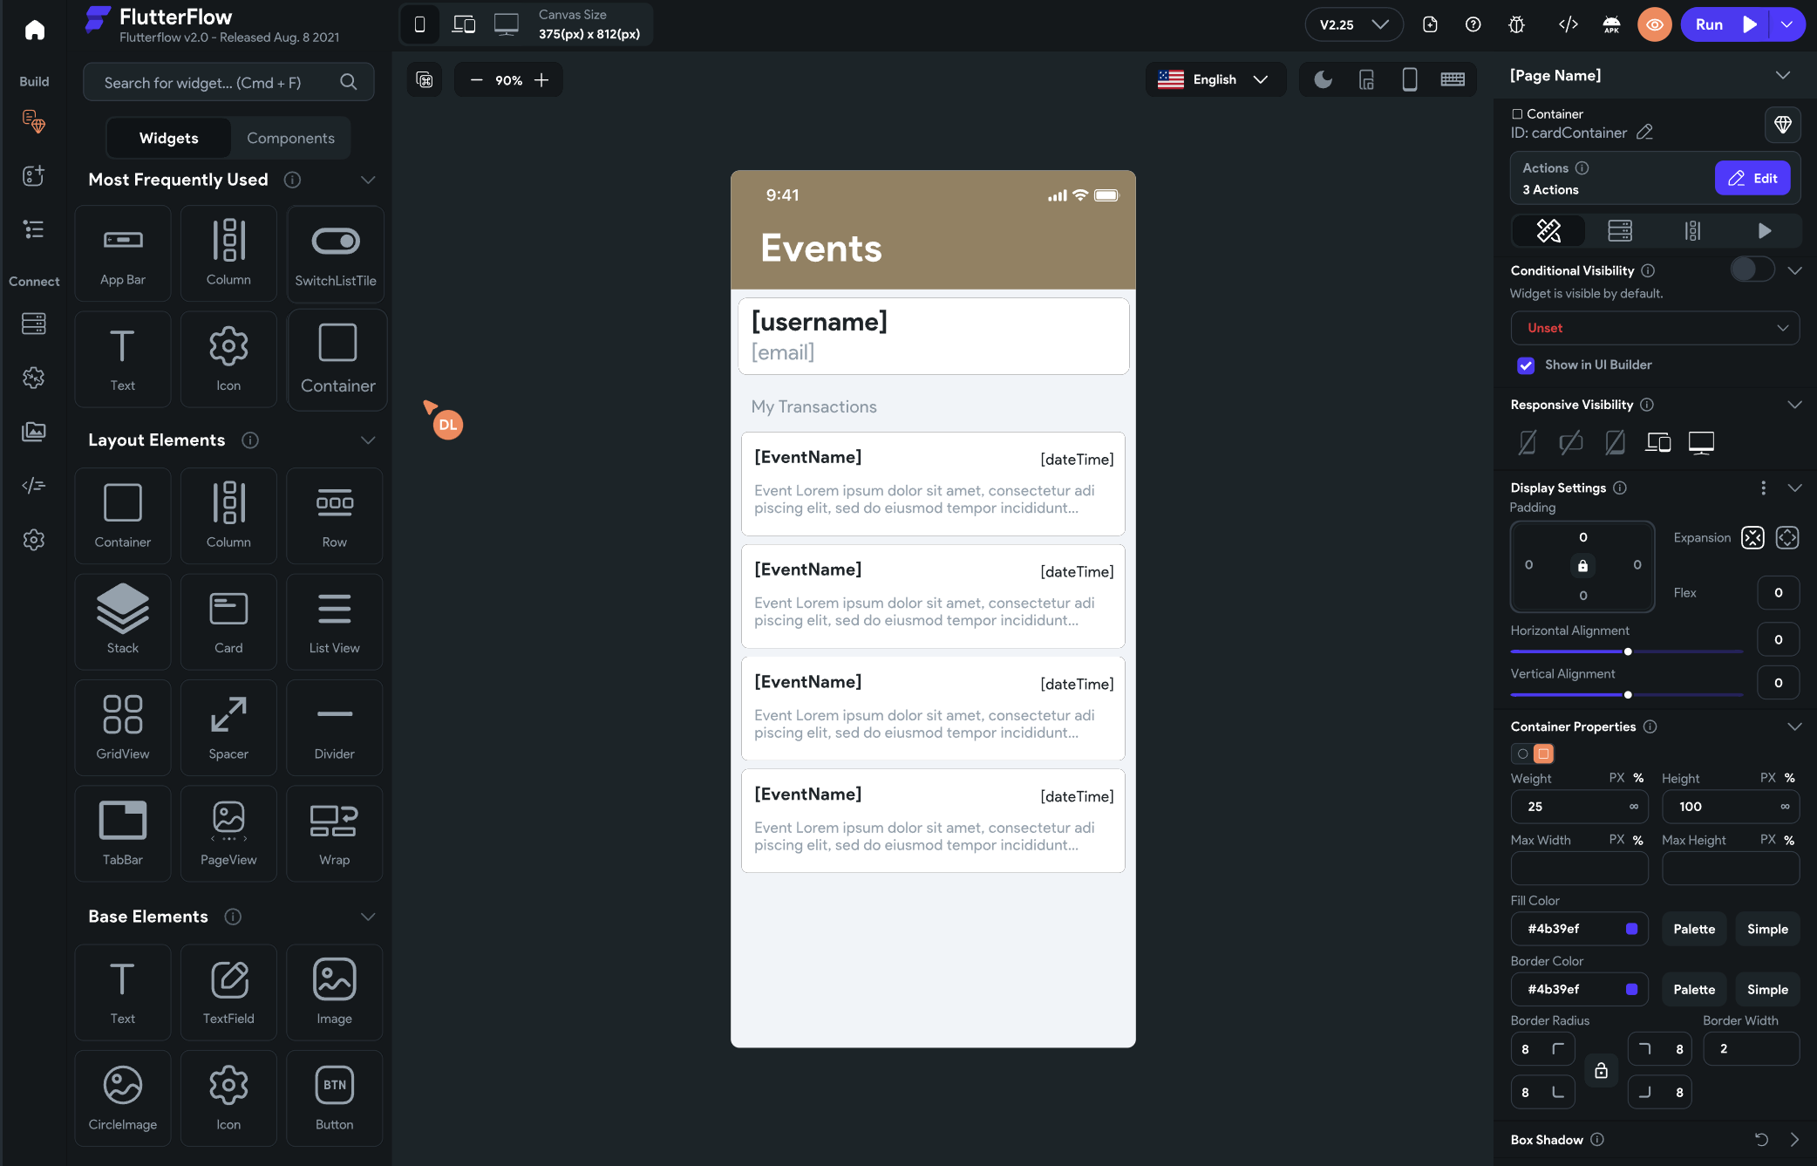Select the TabBar widget
The image size is (1817, 1166).
[x=123, y=832]
